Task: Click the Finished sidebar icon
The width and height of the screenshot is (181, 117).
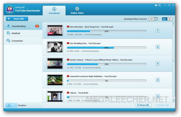Action: click(x=8, y=33)
